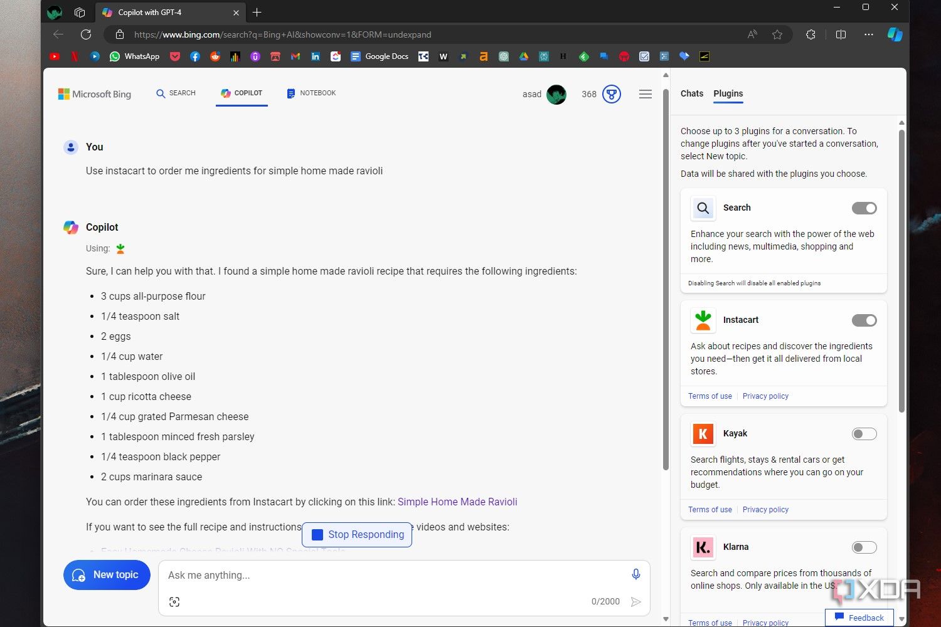941x627 pixels.
Task: Select the Plugins tab in sidebar
Action: click(728, 93)
